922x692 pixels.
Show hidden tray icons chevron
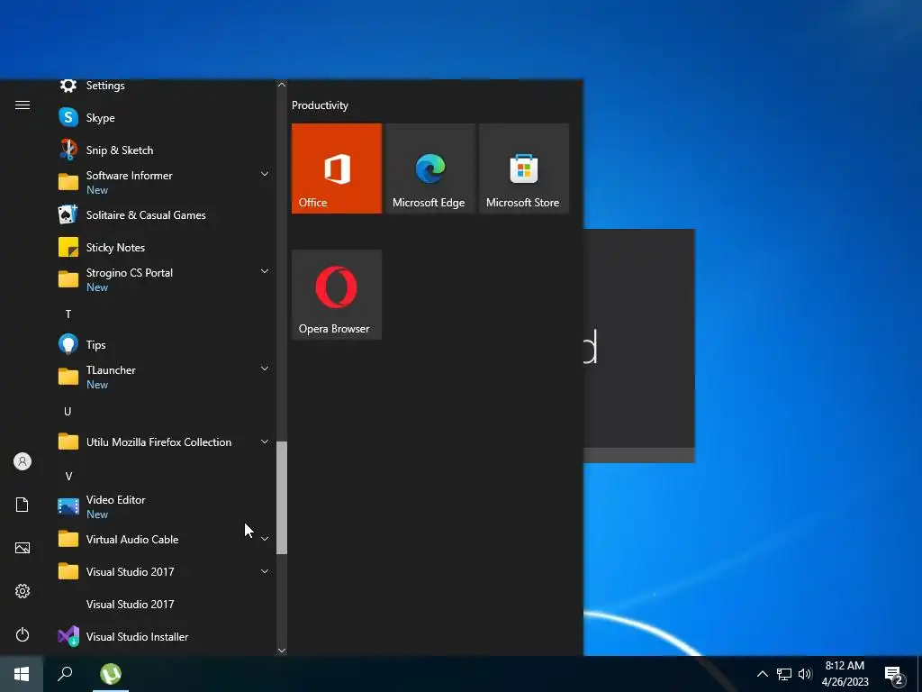click(762, 674)
